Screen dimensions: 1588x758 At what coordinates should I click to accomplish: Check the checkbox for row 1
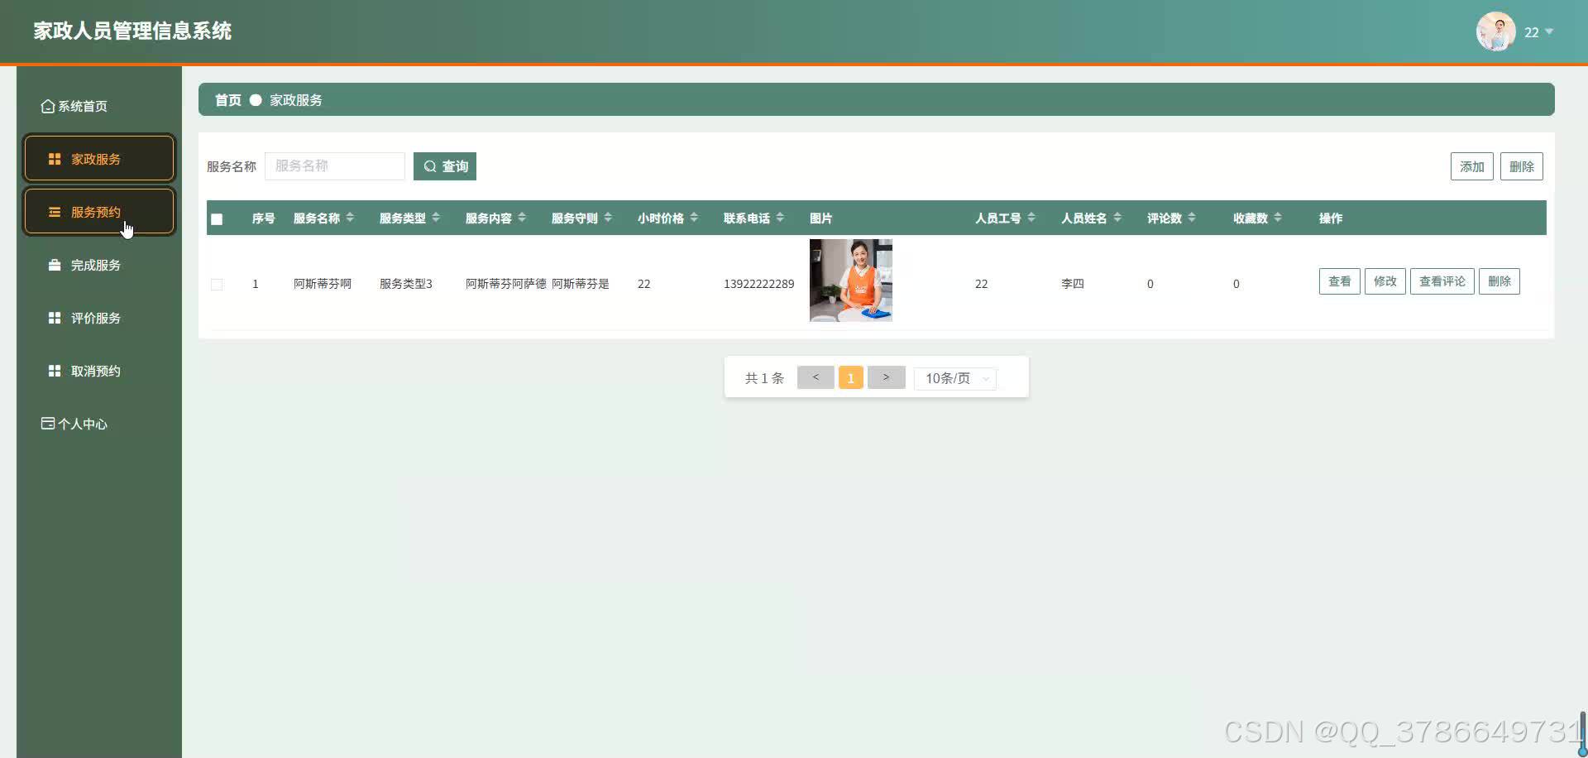pos(217,284)
